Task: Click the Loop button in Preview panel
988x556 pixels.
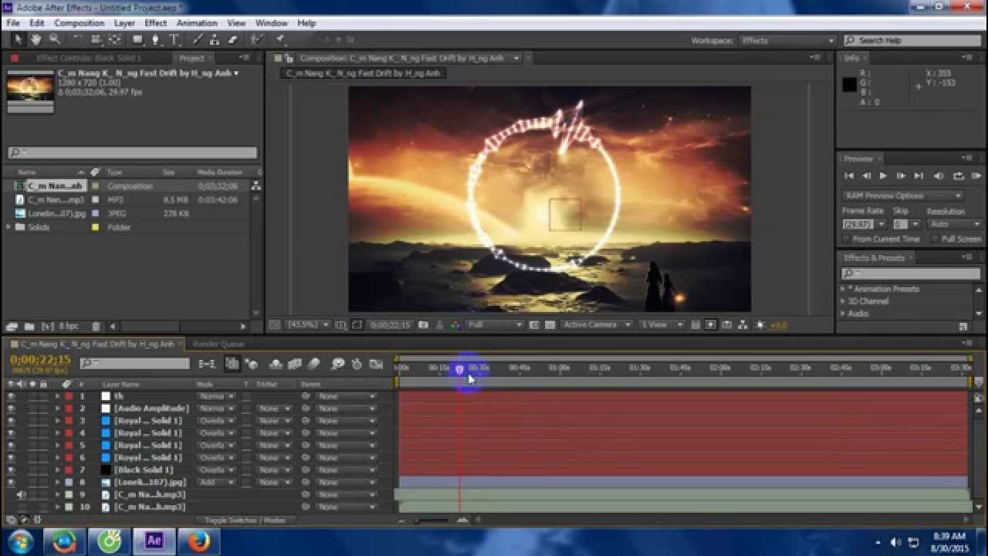Action: [958, 176]
